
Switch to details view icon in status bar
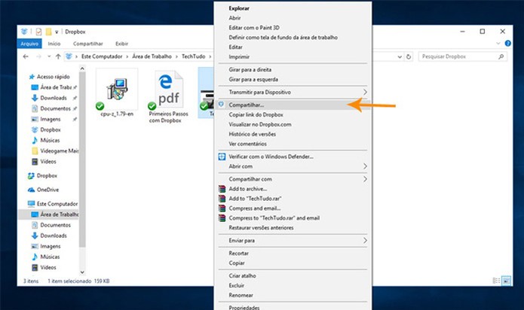coord(497,281)
